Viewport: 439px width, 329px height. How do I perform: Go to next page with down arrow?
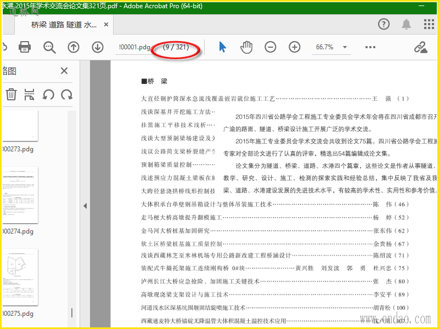[98, 47]
